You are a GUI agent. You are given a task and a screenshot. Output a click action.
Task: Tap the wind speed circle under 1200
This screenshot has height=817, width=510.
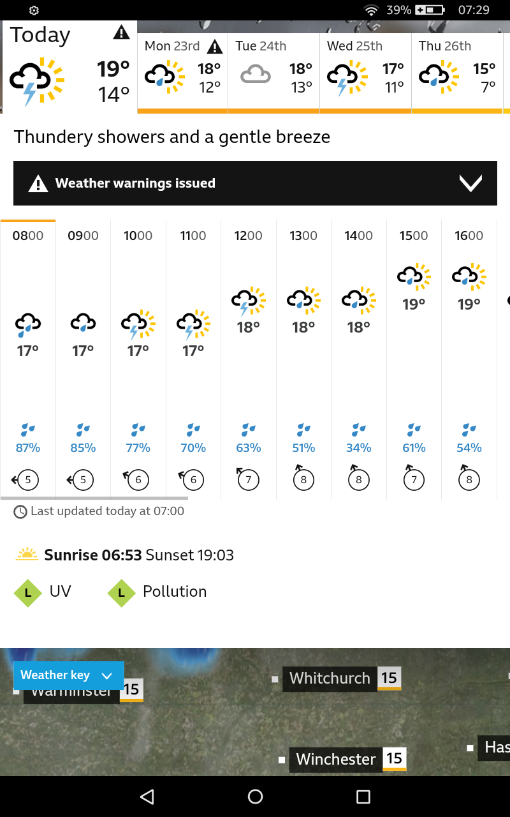[x=248, y=479]
